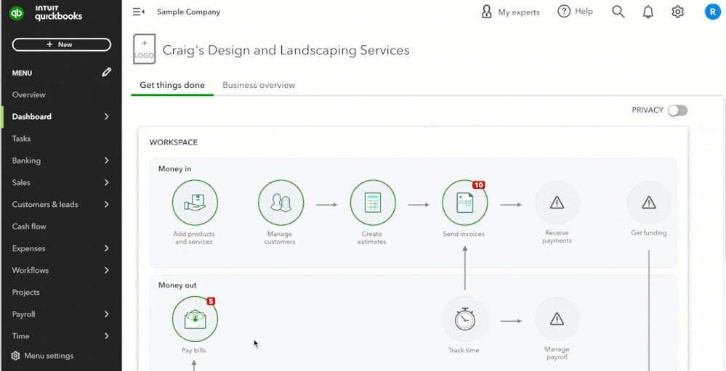Toggle the PRIVACY switch
This screenshot has height=371, width=726.
click(677, 110)
